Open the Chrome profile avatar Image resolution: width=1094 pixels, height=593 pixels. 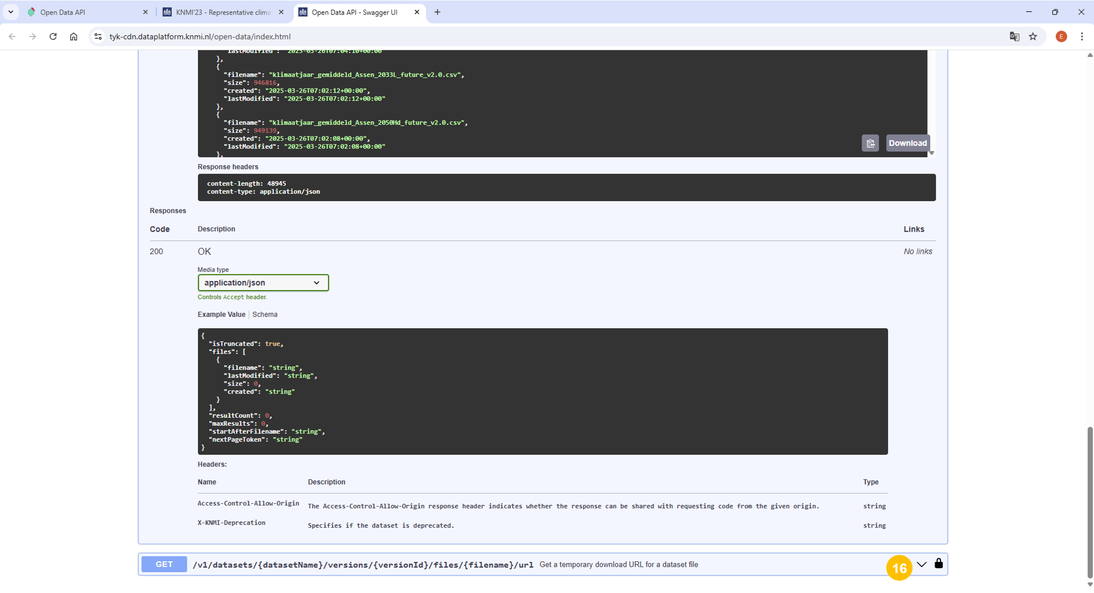[x=1061, y=36]
